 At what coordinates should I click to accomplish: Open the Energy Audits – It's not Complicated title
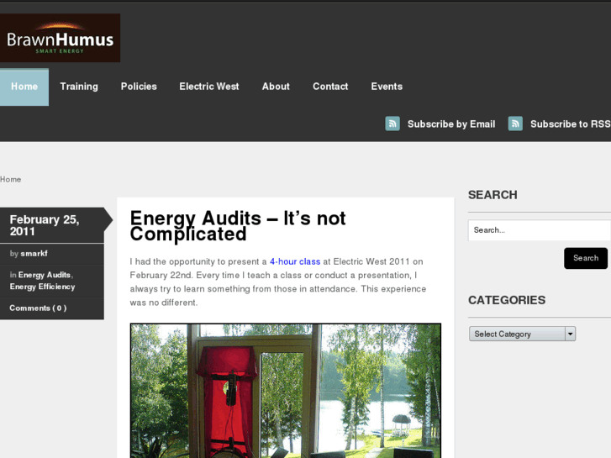pos(238,226)
